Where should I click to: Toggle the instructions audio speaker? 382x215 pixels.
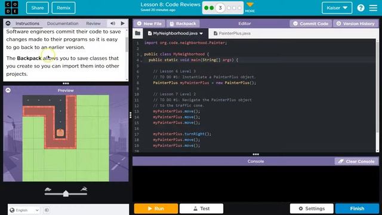[x=113, y=23]
